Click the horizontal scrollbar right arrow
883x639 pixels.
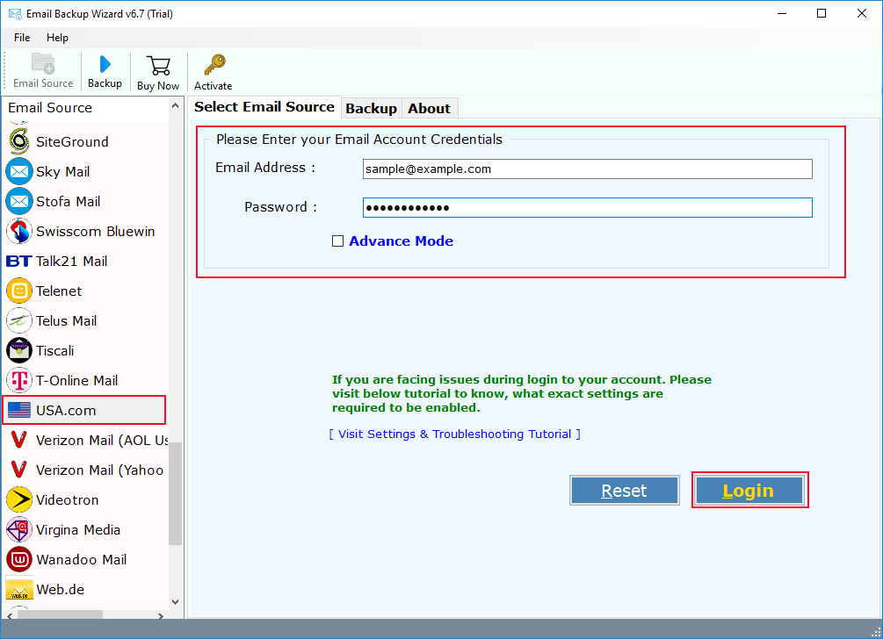[x=161, y=615]
